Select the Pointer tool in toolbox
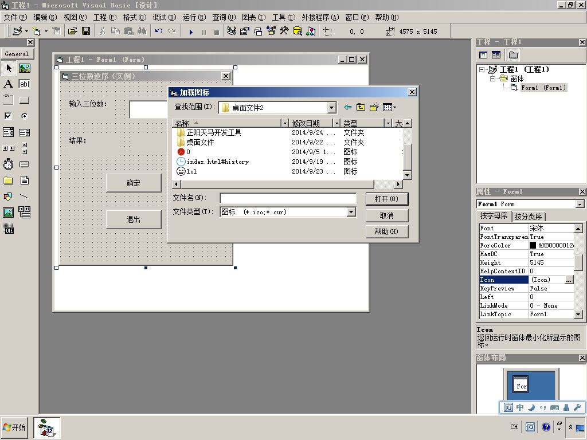The height and width of the screenshot is (440, 587). point(8,68)
